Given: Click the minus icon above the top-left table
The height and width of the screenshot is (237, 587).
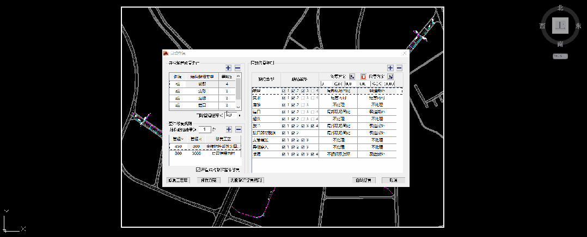Looking at the screenshot, I should [x=237, y=68].
